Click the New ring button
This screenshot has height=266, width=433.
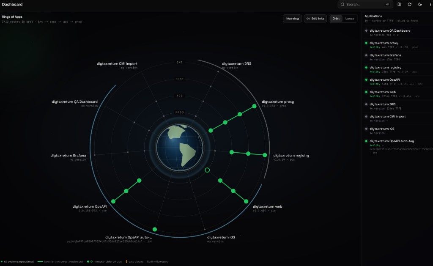[x=292, y=19]
